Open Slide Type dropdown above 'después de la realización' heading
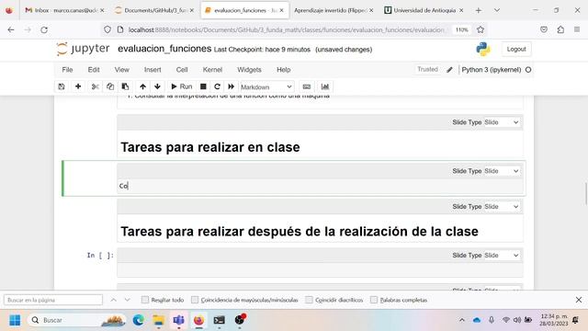 click(502, 207)
